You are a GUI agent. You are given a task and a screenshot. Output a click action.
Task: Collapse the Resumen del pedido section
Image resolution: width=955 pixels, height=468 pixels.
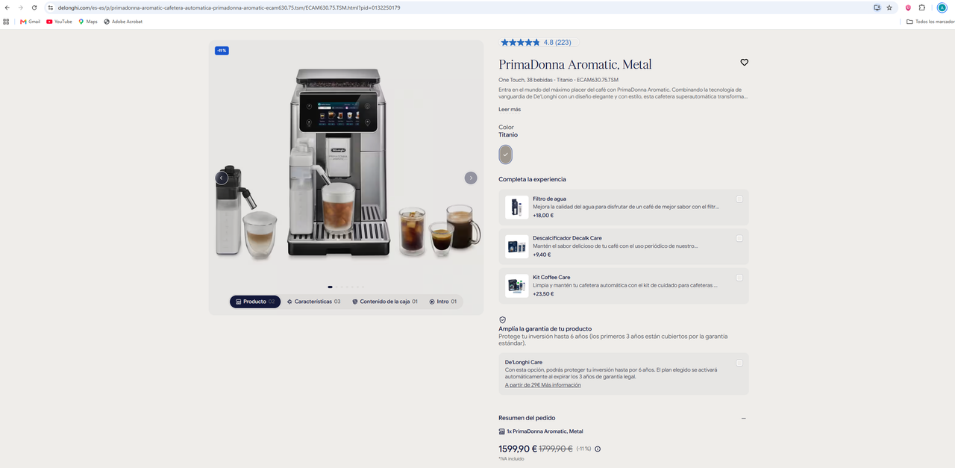[x=743, y=419]
